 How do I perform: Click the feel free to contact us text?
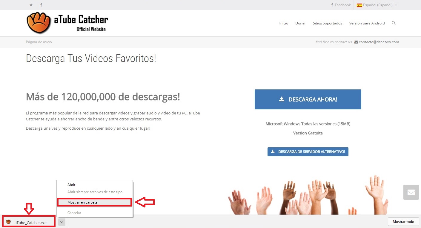click(x=334, y=42)
